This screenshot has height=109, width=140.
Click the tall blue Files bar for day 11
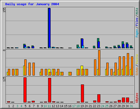click(49, 28)
